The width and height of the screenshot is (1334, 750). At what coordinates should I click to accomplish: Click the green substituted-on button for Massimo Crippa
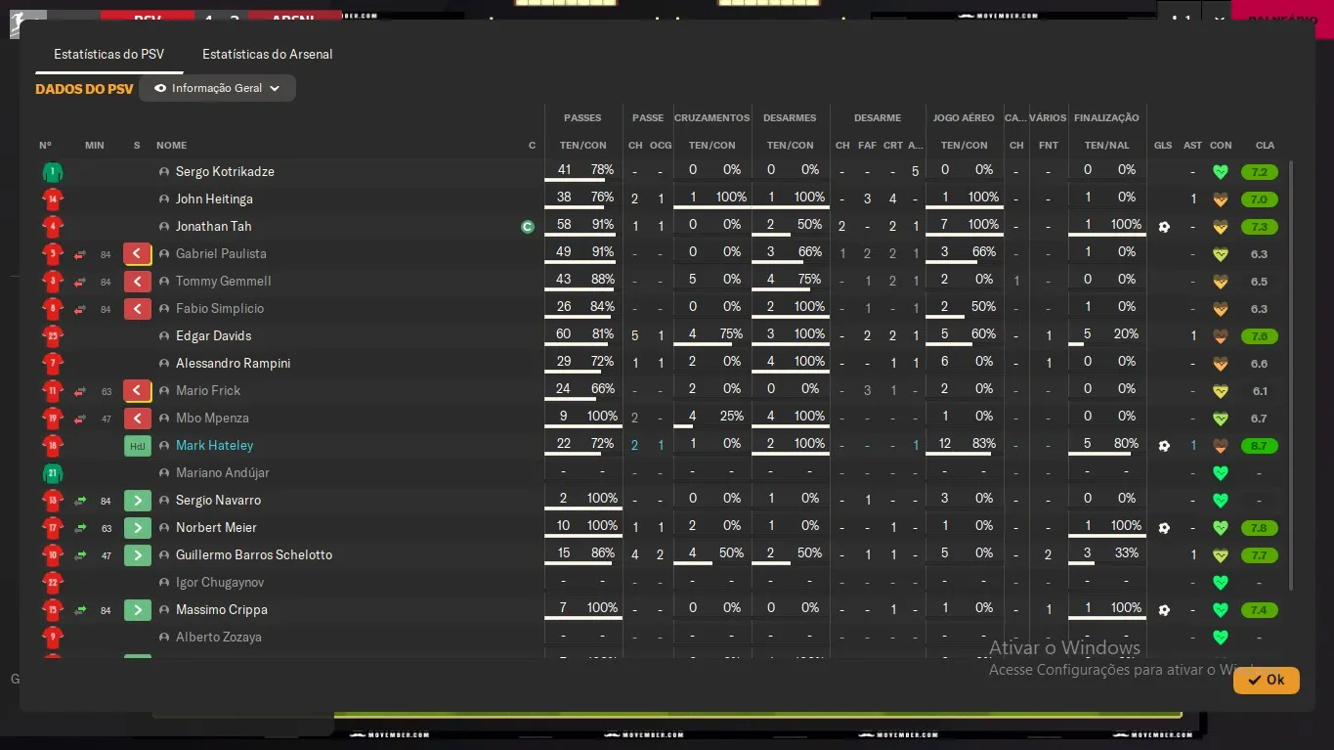tap(138, 610)
